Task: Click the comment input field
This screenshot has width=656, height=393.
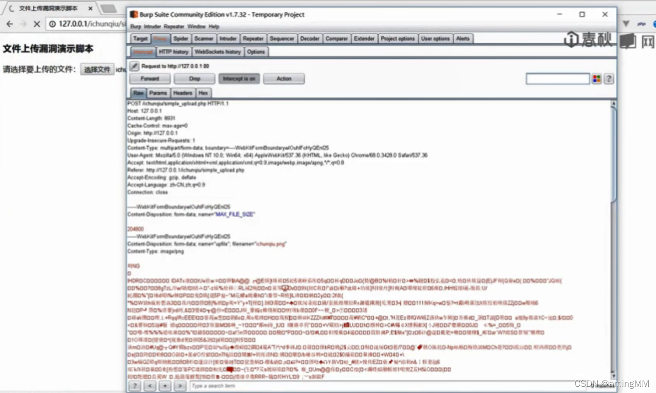Action: (x=557, y=79)
